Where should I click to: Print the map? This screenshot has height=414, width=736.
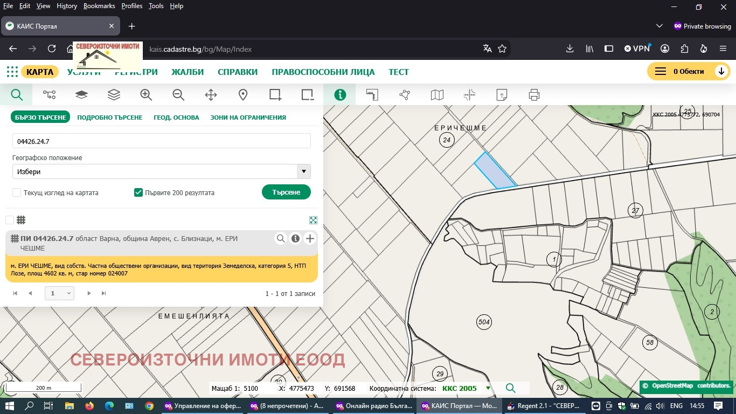tap(534, 95)
